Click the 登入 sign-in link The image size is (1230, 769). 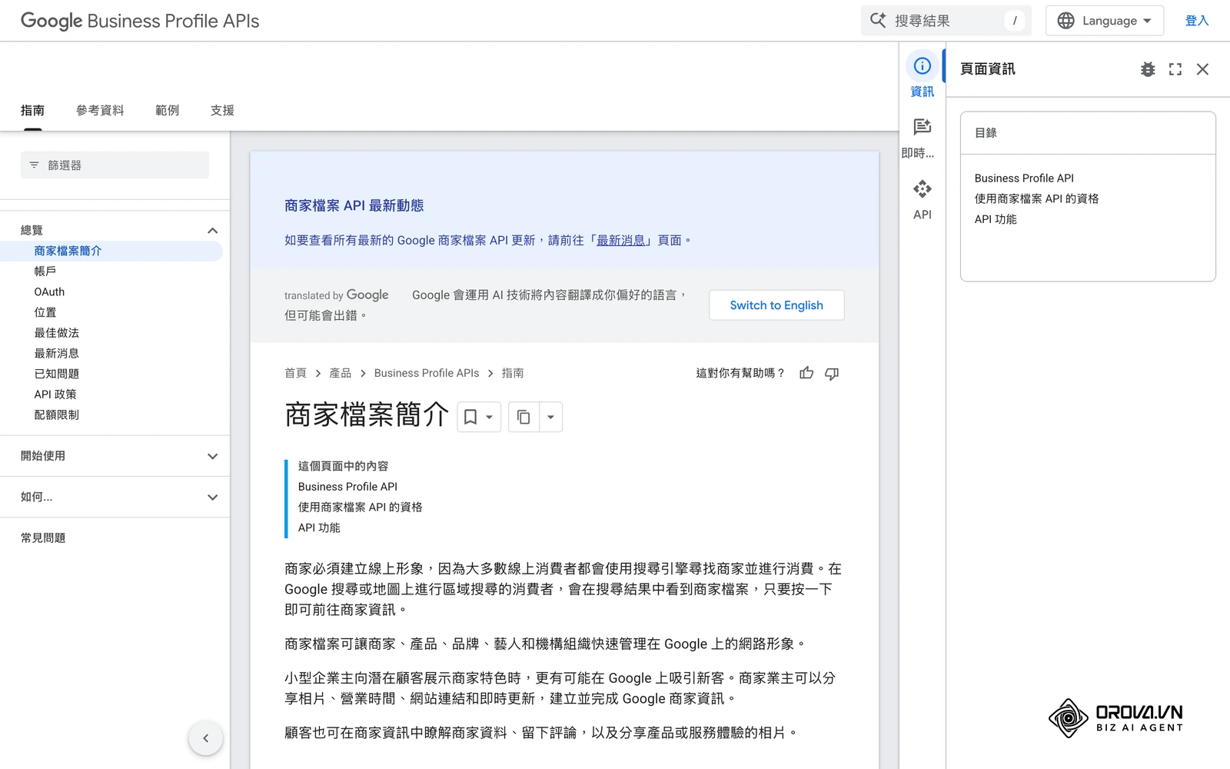point(1197,21)
